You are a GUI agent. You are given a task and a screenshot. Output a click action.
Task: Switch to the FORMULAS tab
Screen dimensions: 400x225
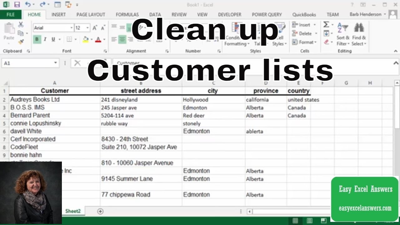coord(127,14)
